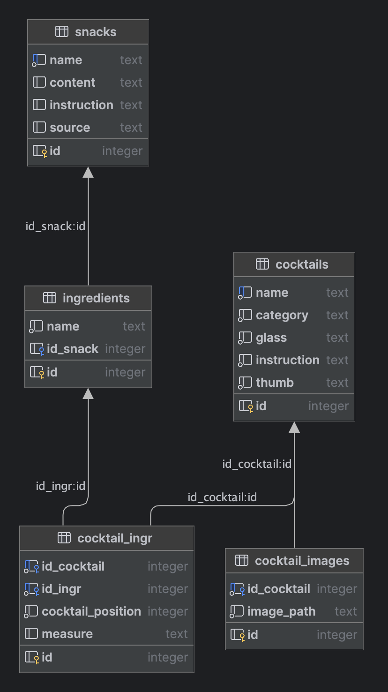This screenshot has width=388, height=692.
Task: Click the text type next to image_path
Action: pos(346,611)
